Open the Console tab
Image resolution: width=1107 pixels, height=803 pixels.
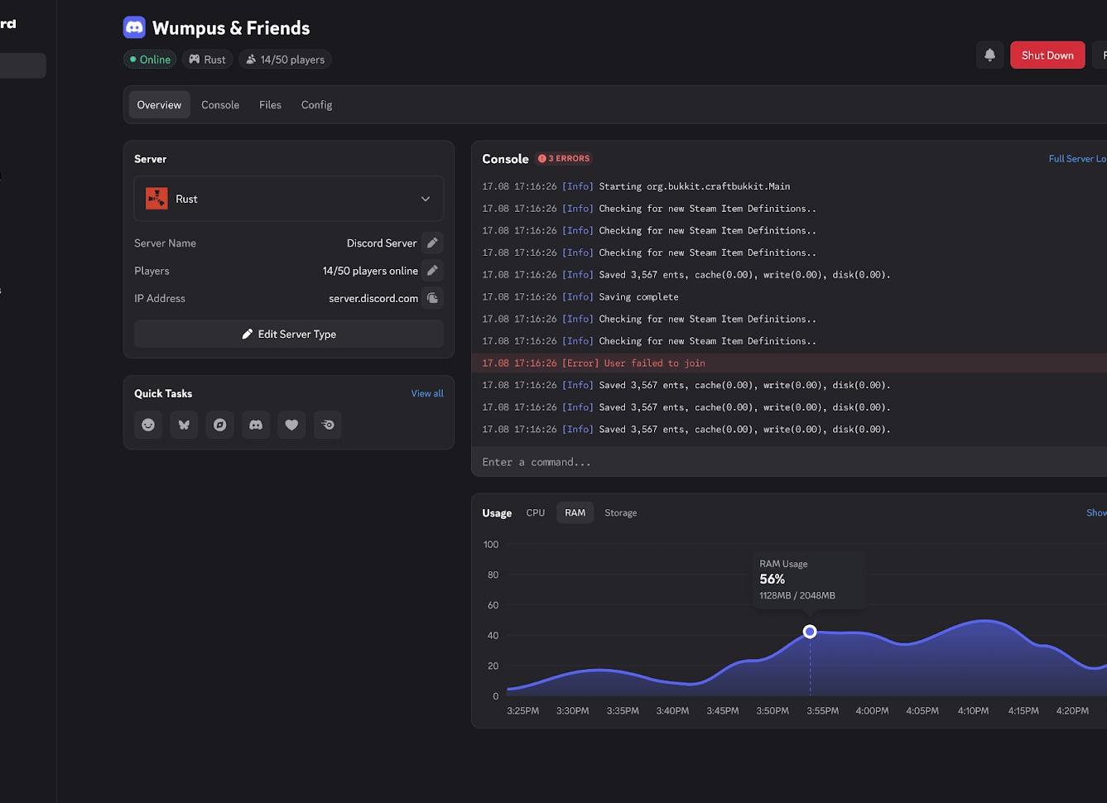(220, 105)
